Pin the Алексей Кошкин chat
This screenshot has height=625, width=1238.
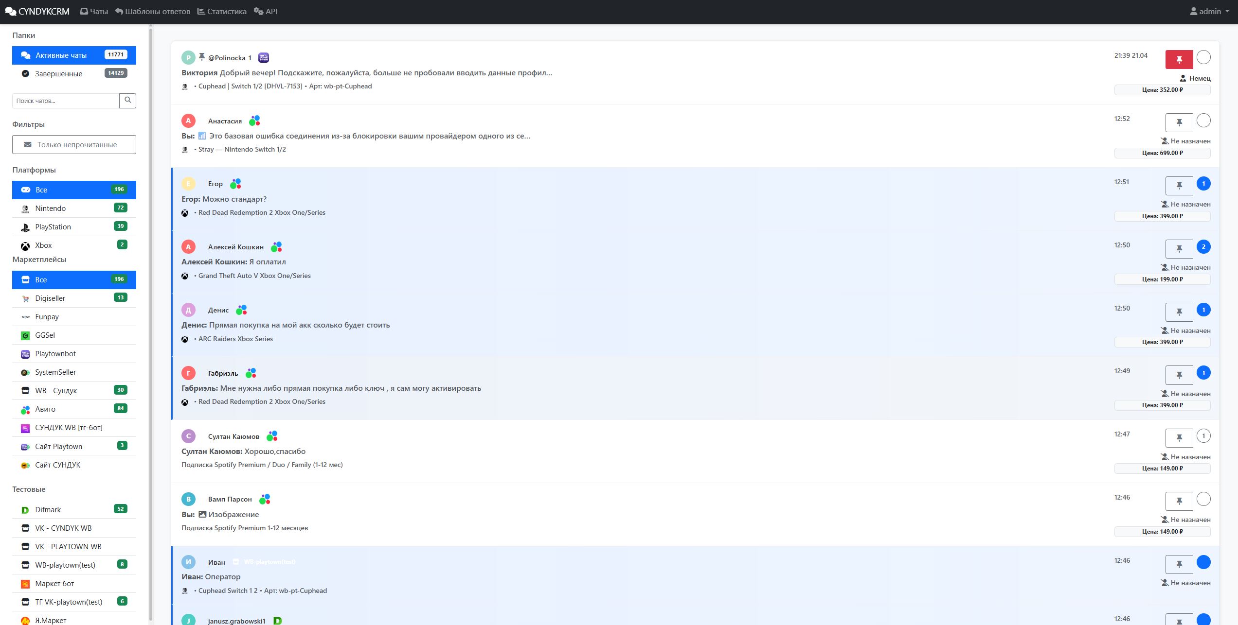(x=1179, y=249)
